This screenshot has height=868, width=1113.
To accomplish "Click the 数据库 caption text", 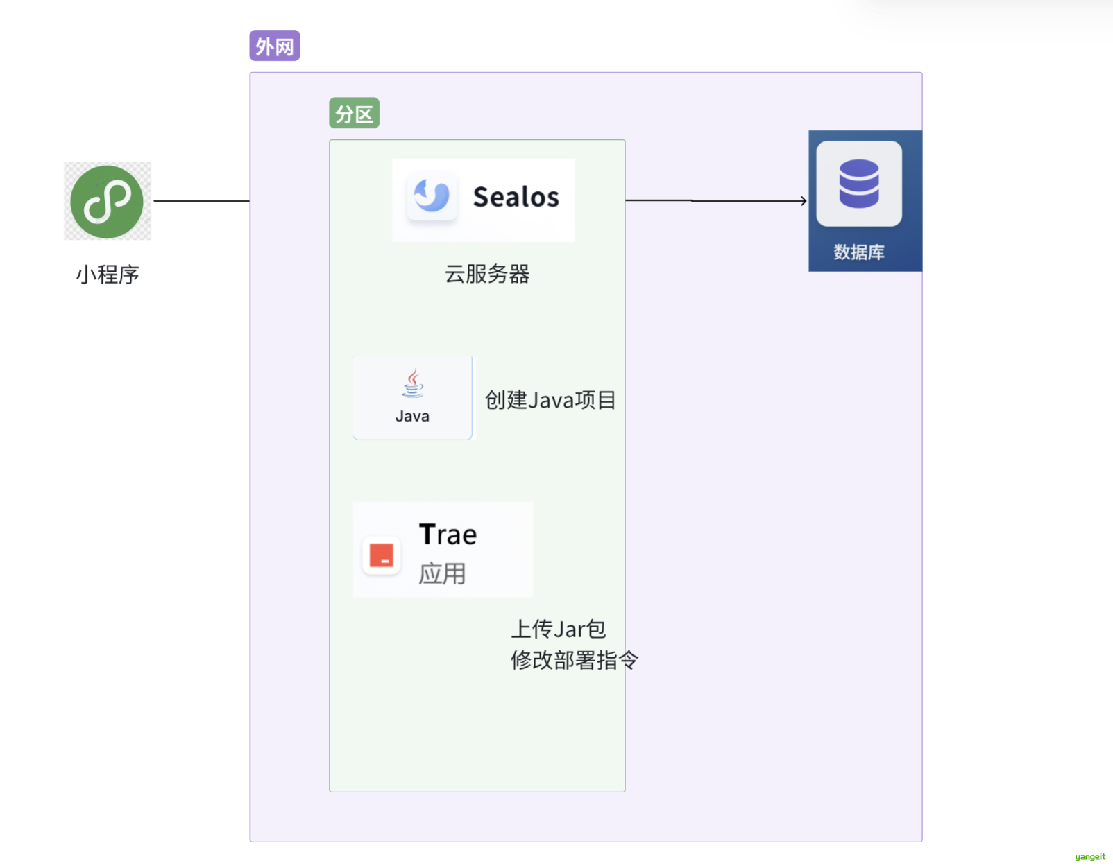I will click(x=859, y=252).
